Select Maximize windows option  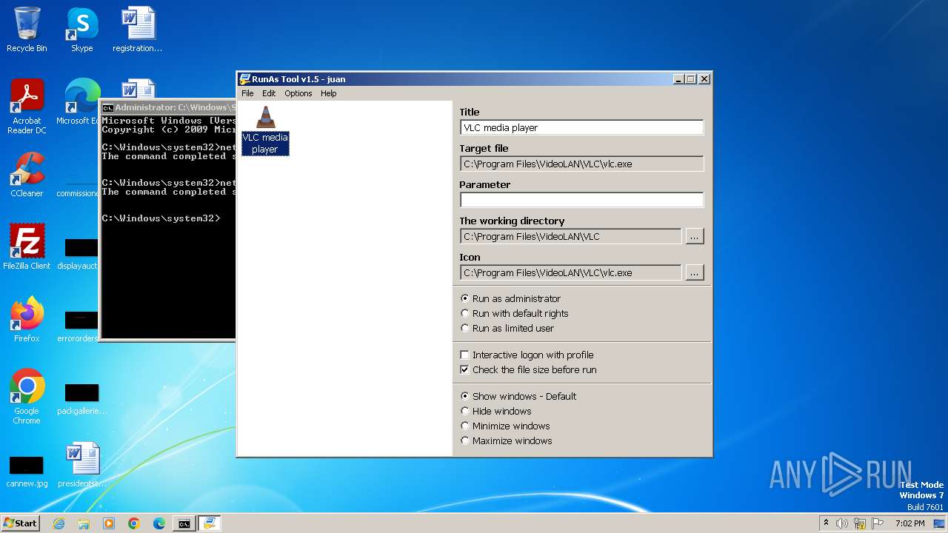pos(506,440)
